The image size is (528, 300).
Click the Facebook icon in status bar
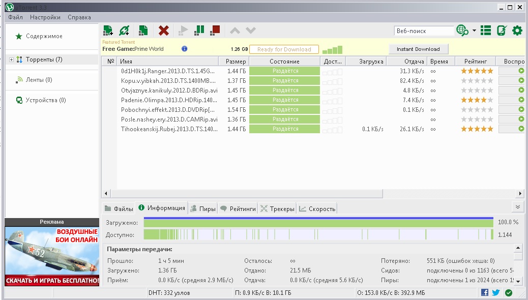(x=485, y=292)
